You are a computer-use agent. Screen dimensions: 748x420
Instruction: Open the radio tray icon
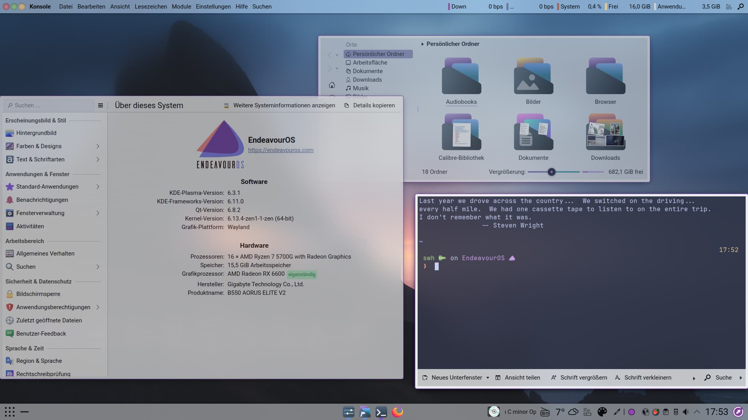[x=545, y=412]
